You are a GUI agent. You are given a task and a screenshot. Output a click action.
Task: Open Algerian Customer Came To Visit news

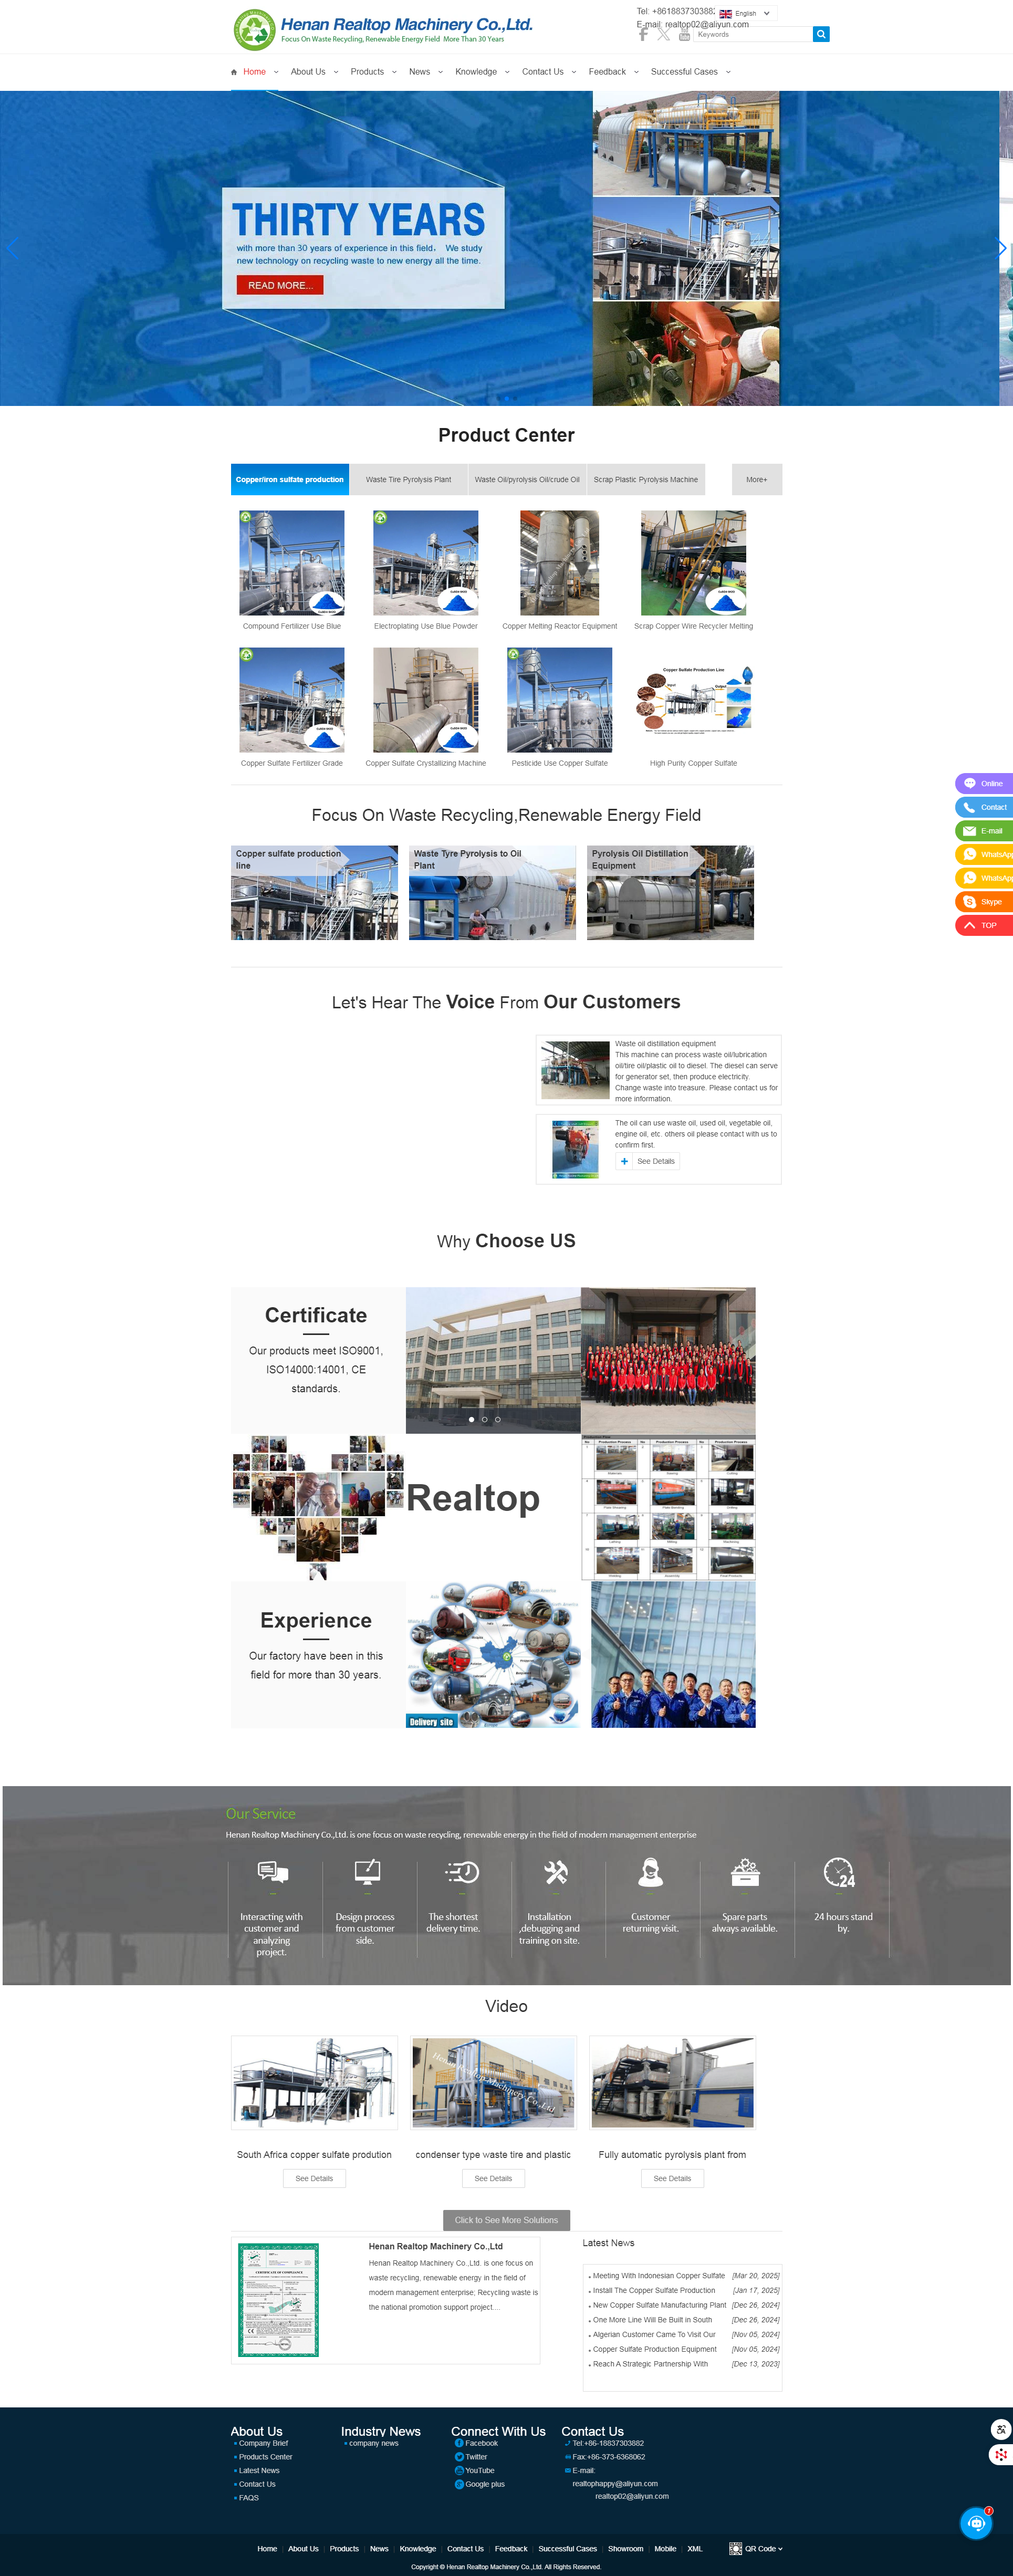point(654,2334)
